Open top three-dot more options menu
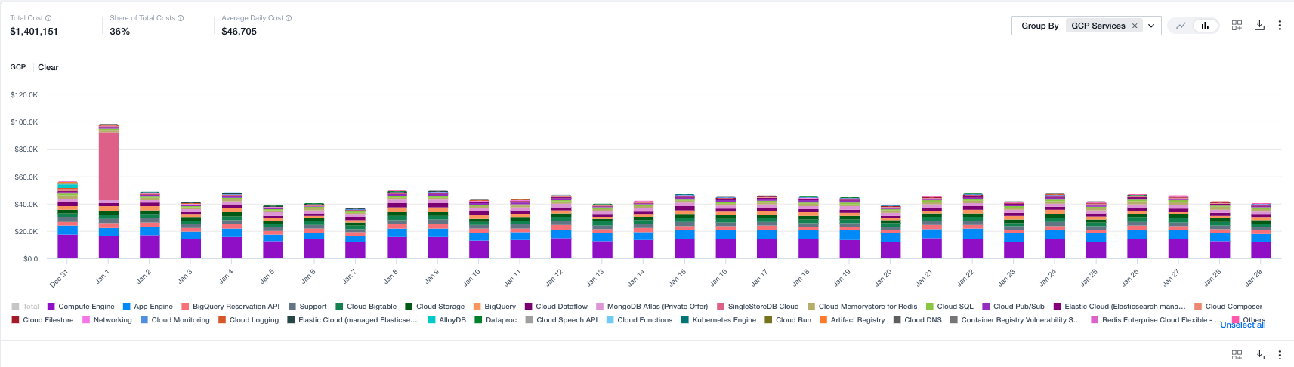 point(1280,26)
